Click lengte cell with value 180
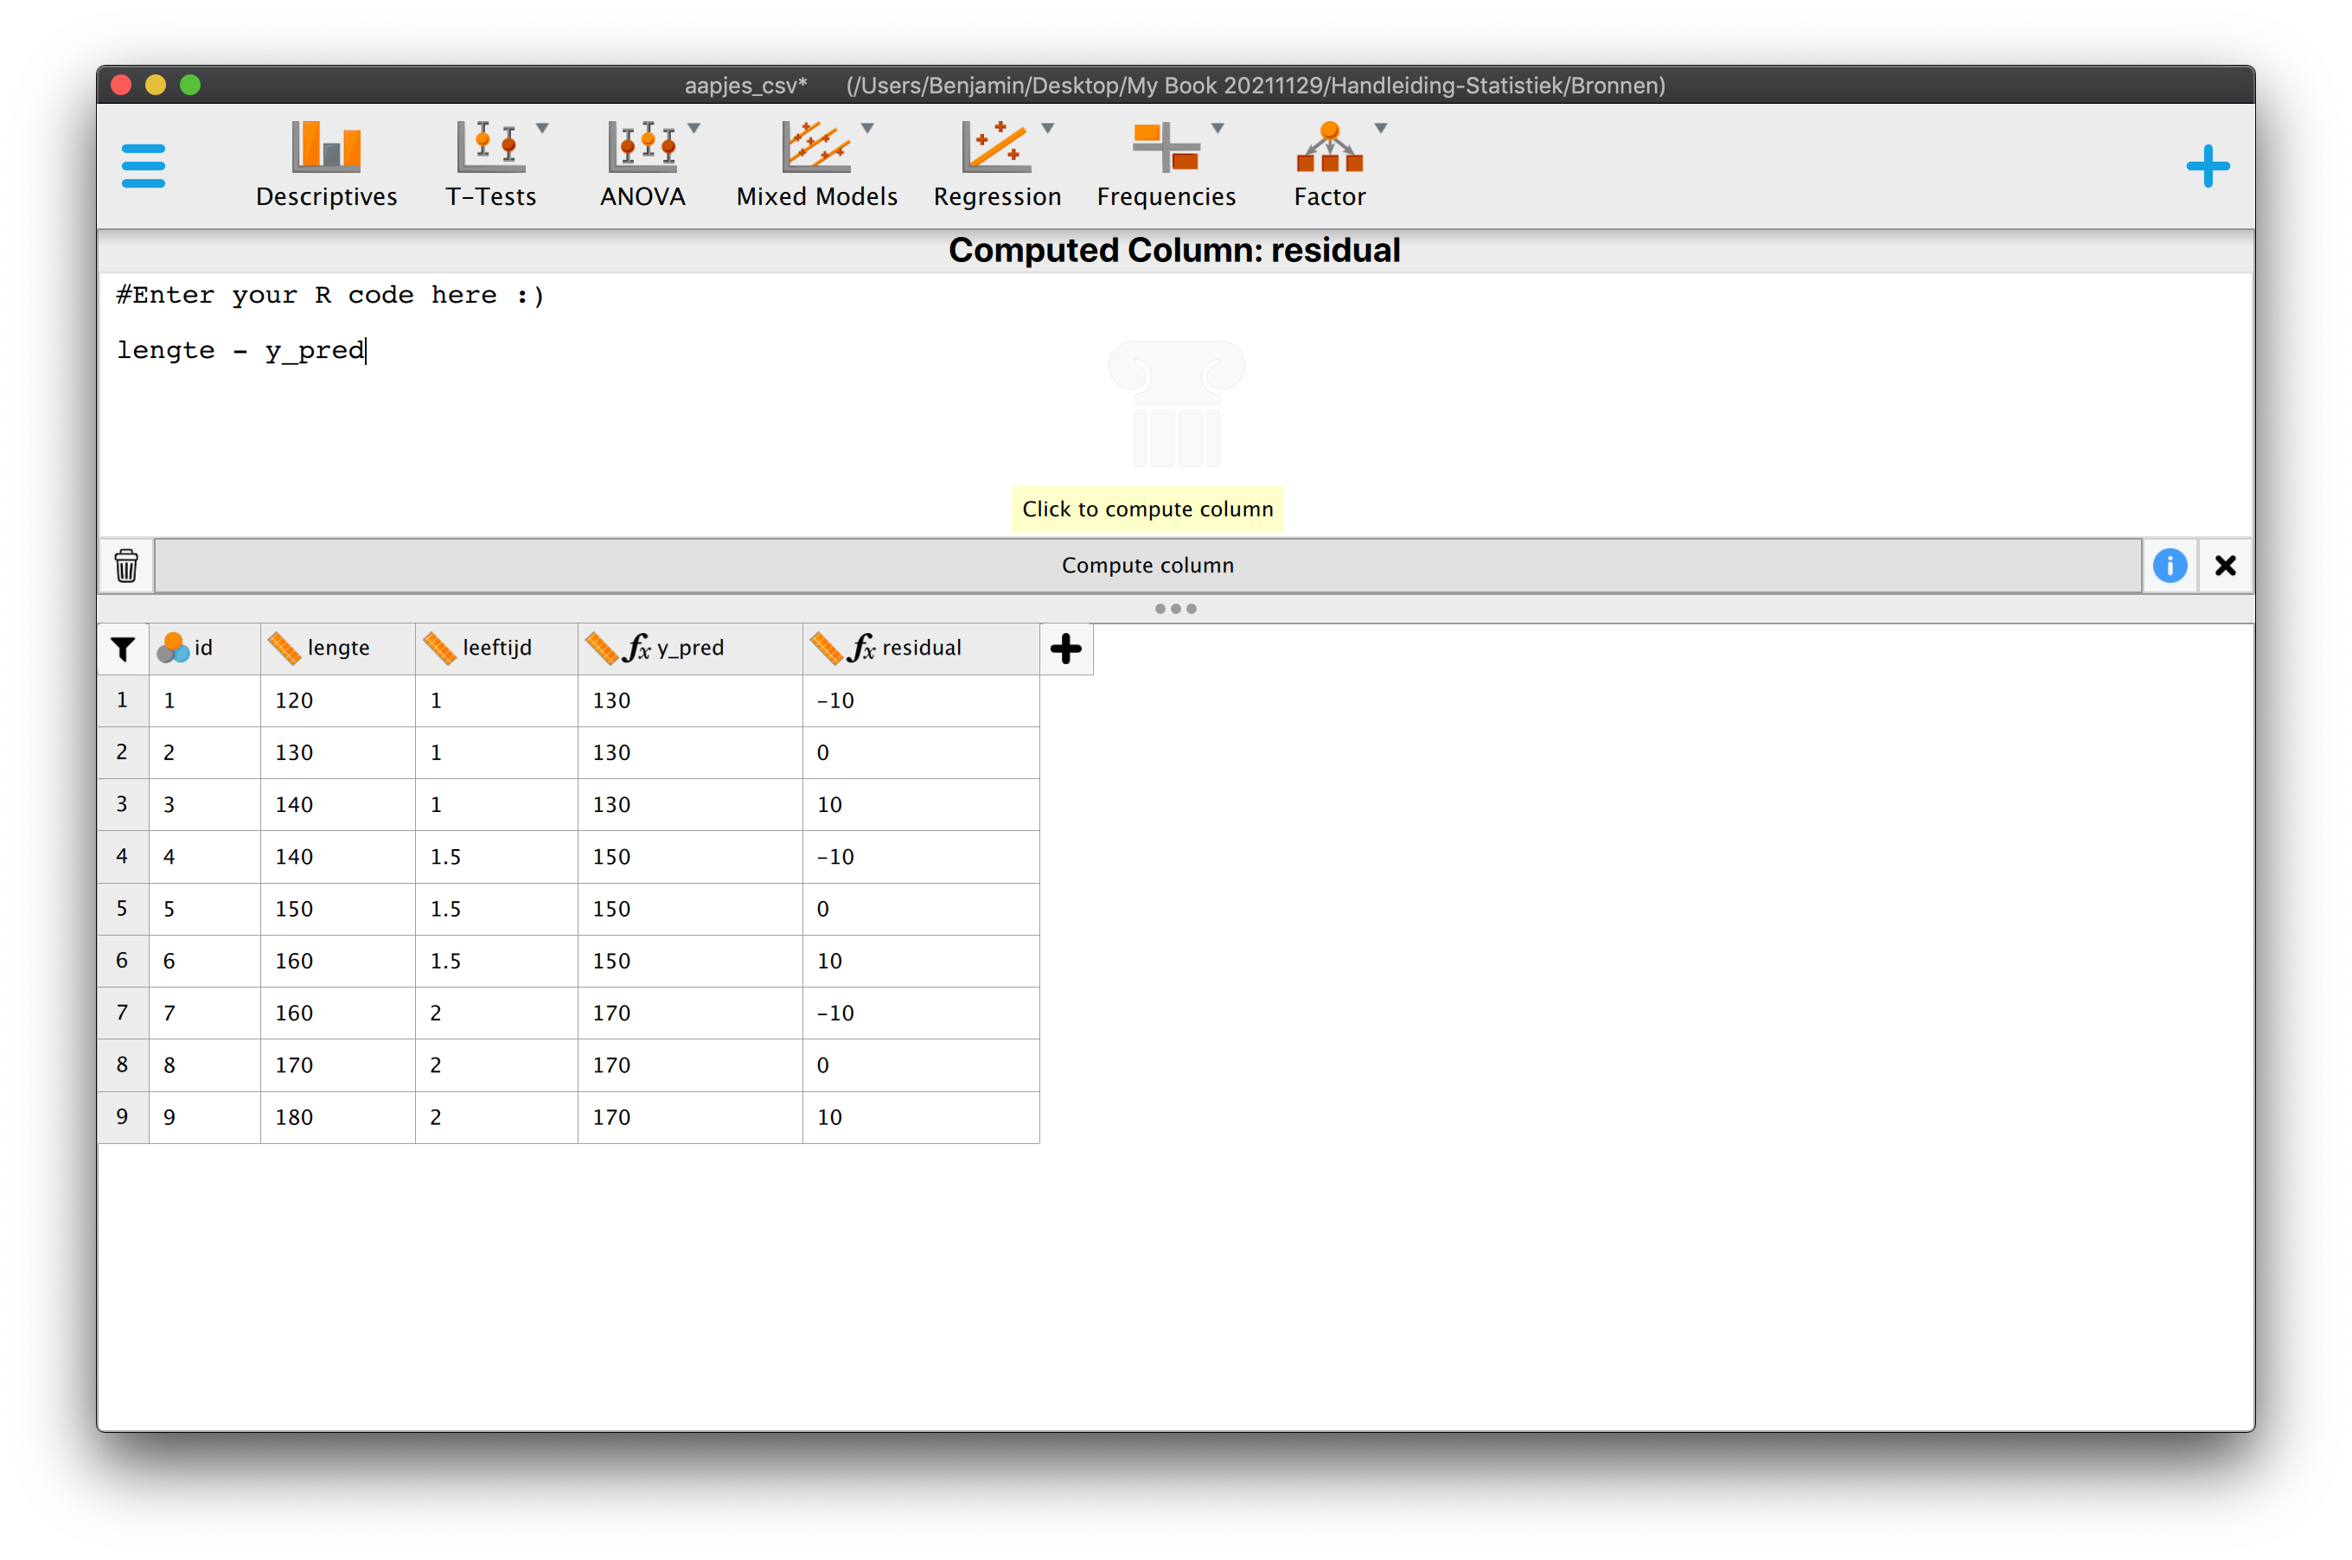Viewport: 2352px width, 1560px height. 338,1116
